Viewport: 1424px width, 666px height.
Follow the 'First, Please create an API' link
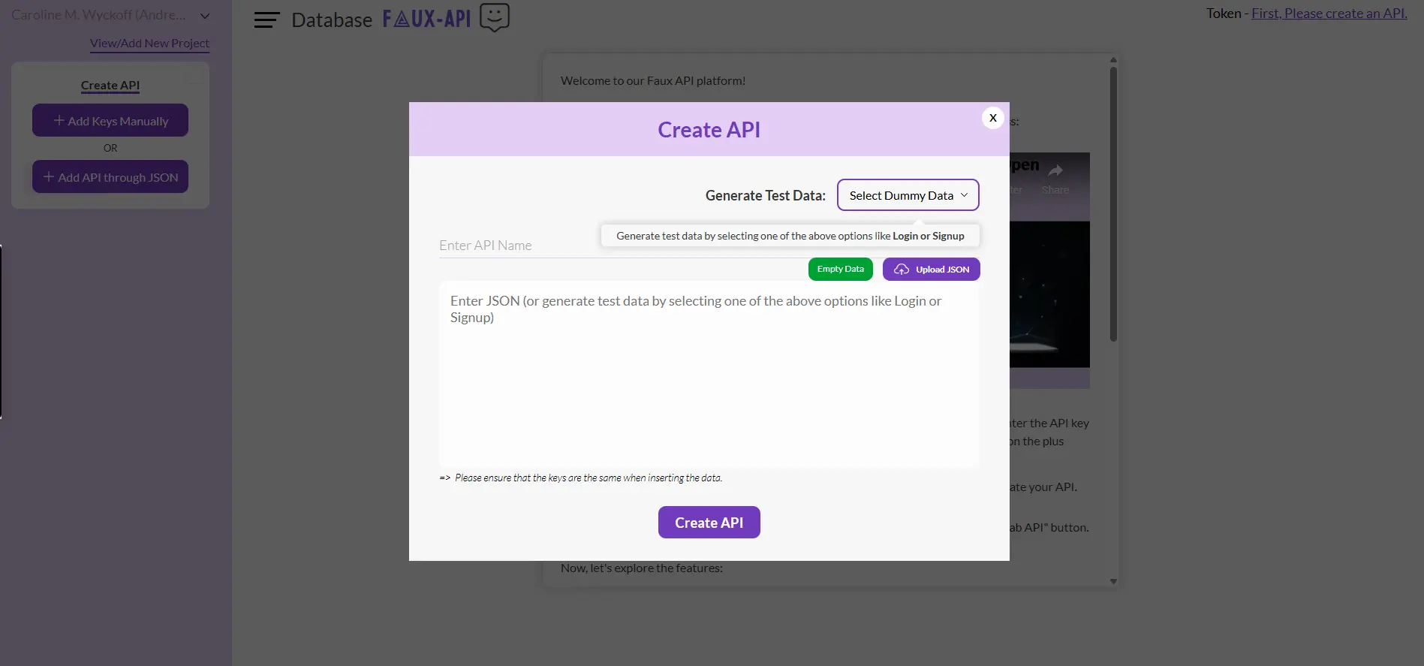[1329, 14]
